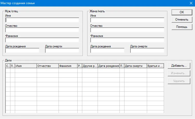Viewport: 195px width, 119px height.
Task: Focus the husband's Отчество text box
Action: (42, 30)
